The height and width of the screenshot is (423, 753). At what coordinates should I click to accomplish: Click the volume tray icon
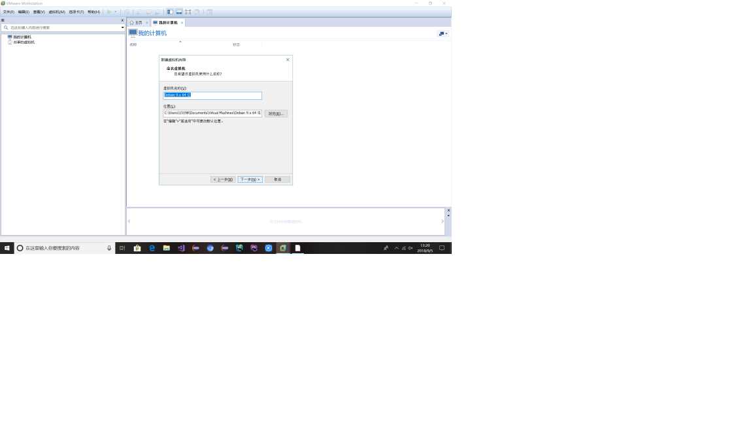tap(410, 248)
